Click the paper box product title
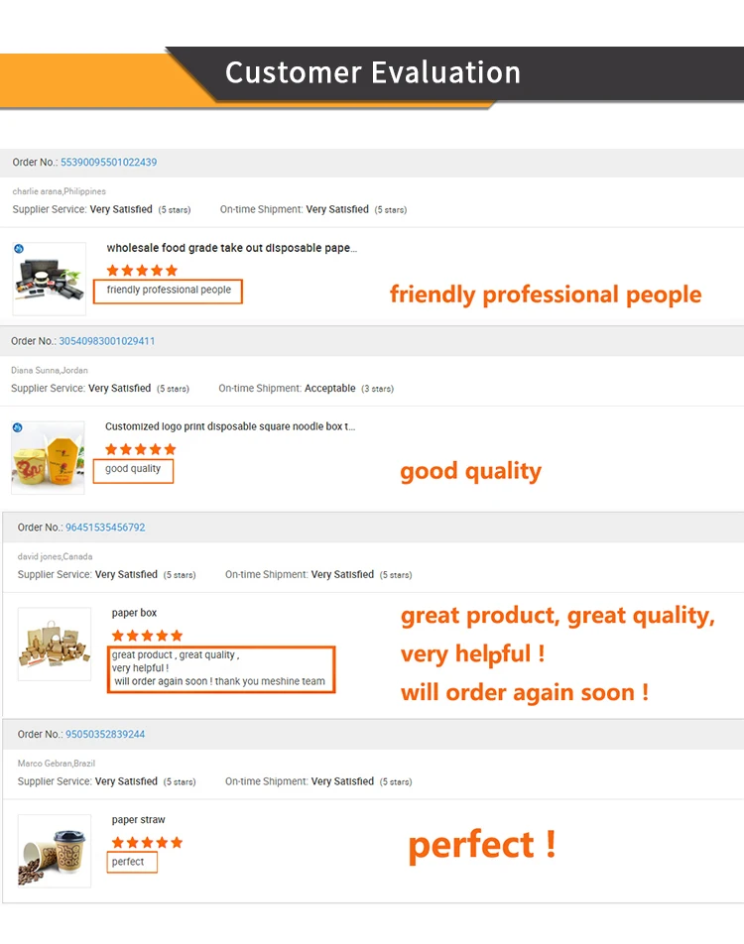744x944 pixels. (134, 613)
